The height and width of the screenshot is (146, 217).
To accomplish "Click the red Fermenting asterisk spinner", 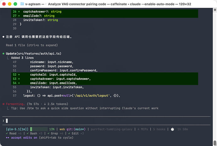I will point(3,104).
